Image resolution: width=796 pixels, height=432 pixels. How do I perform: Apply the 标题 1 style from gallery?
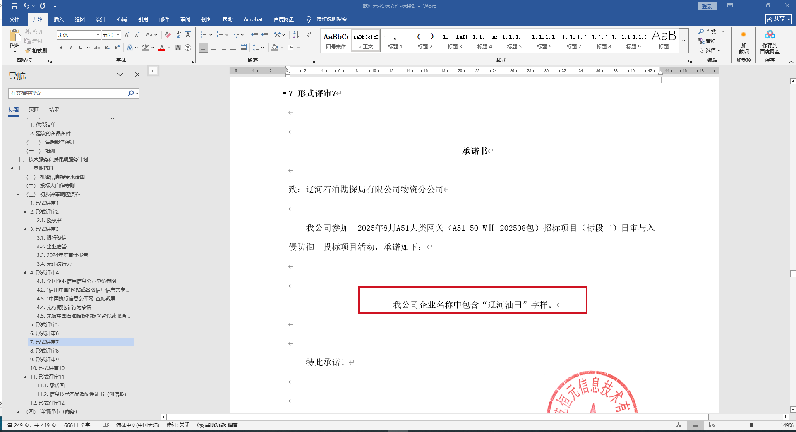(x=395, y=41)
